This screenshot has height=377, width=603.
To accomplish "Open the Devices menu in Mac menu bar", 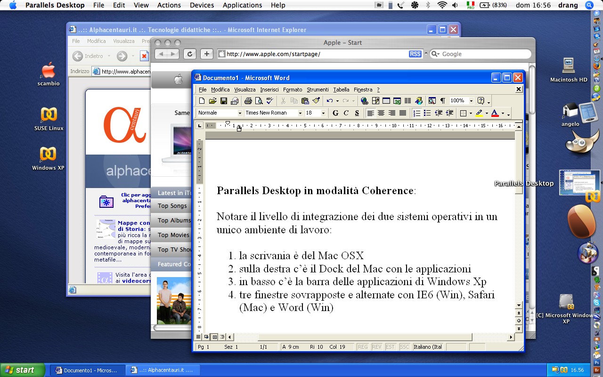I will point(202,5).
